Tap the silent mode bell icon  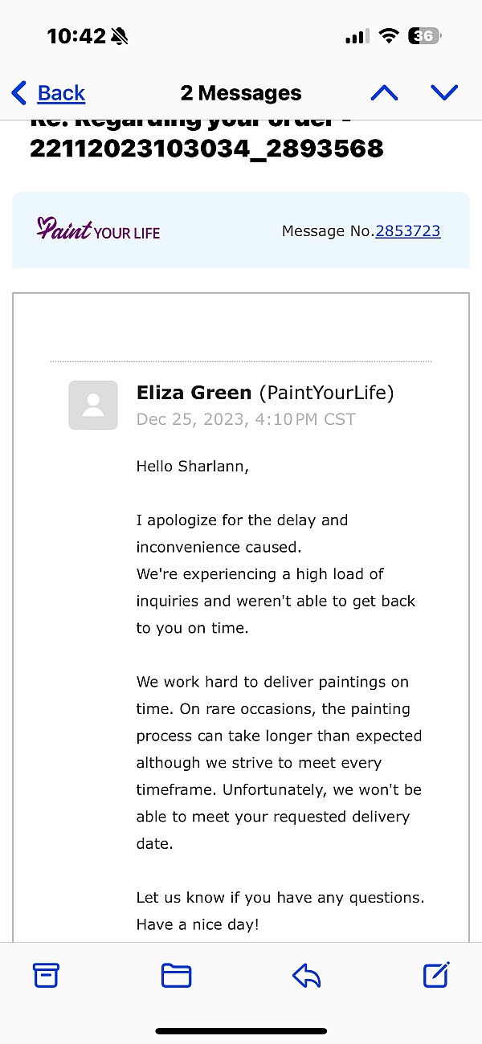tap(120, 36)
